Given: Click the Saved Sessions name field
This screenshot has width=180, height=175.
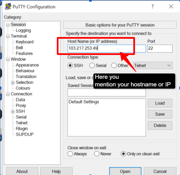Looking at the screenshot, I should click(107, 93).
